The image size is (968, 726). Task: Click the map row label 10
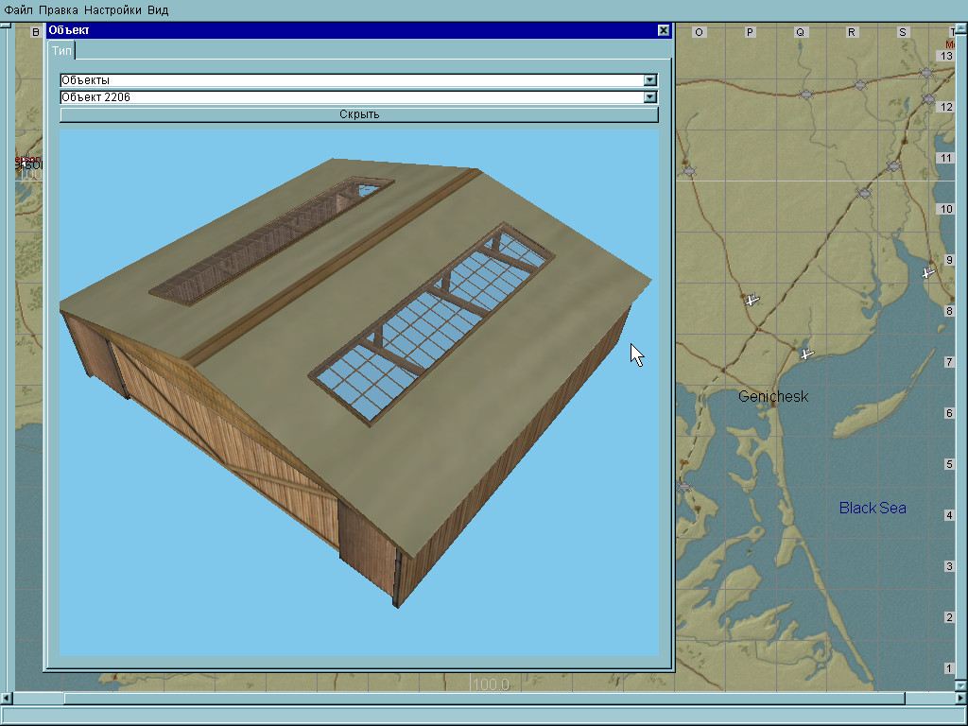coord(946,209)
